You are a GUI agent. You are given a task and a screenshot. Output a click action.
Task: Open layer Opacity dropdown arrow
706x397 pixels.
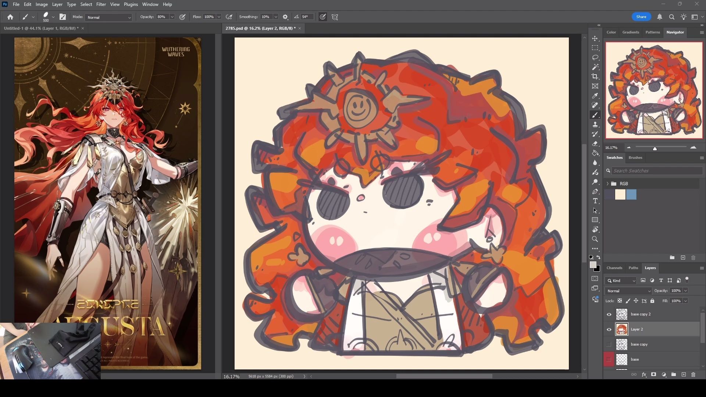point(685,291)
